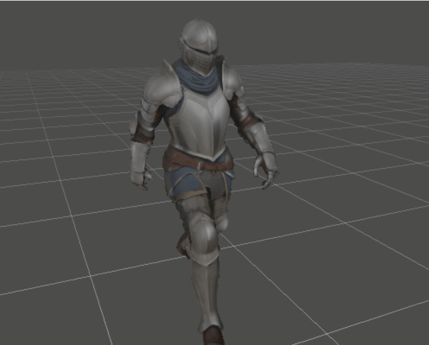Select the knight's silver breastplate

point(200,126)
